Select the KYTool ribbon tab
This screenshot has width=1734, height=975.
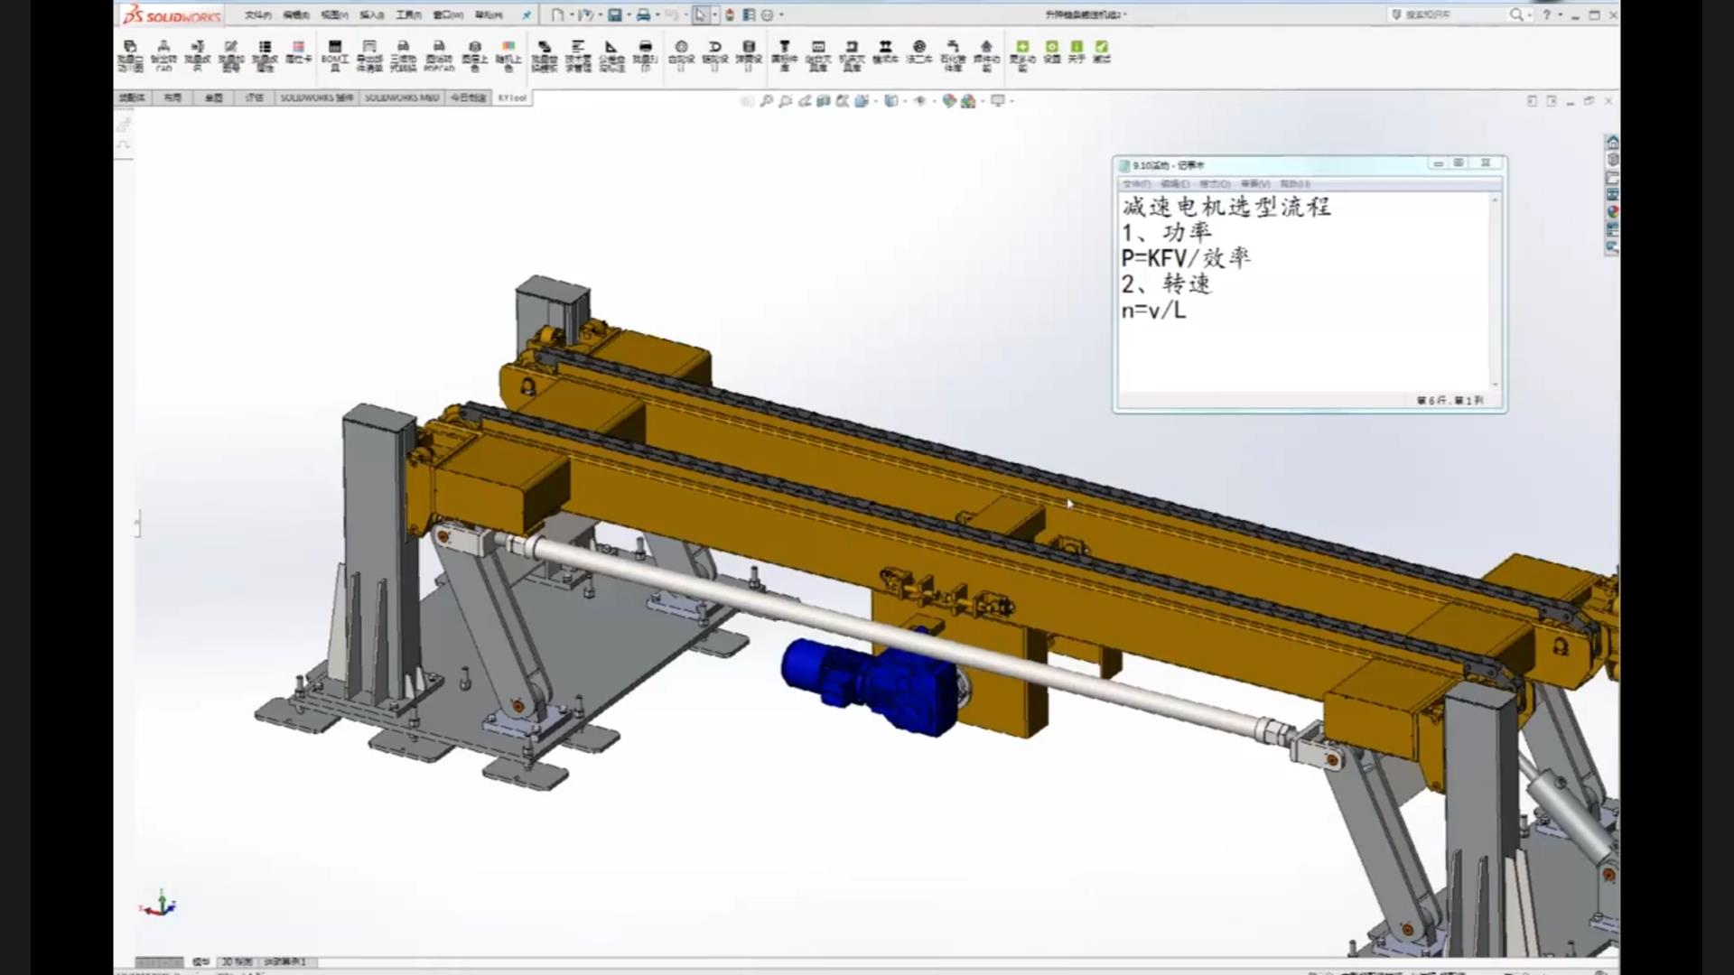(x=512, y=97)
